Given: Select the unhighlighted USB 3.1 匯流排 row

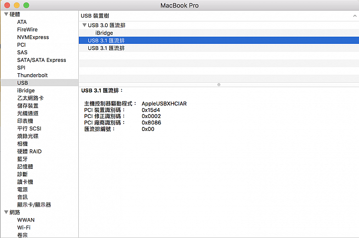Looking at the screenshot, I should pos(219,48).
